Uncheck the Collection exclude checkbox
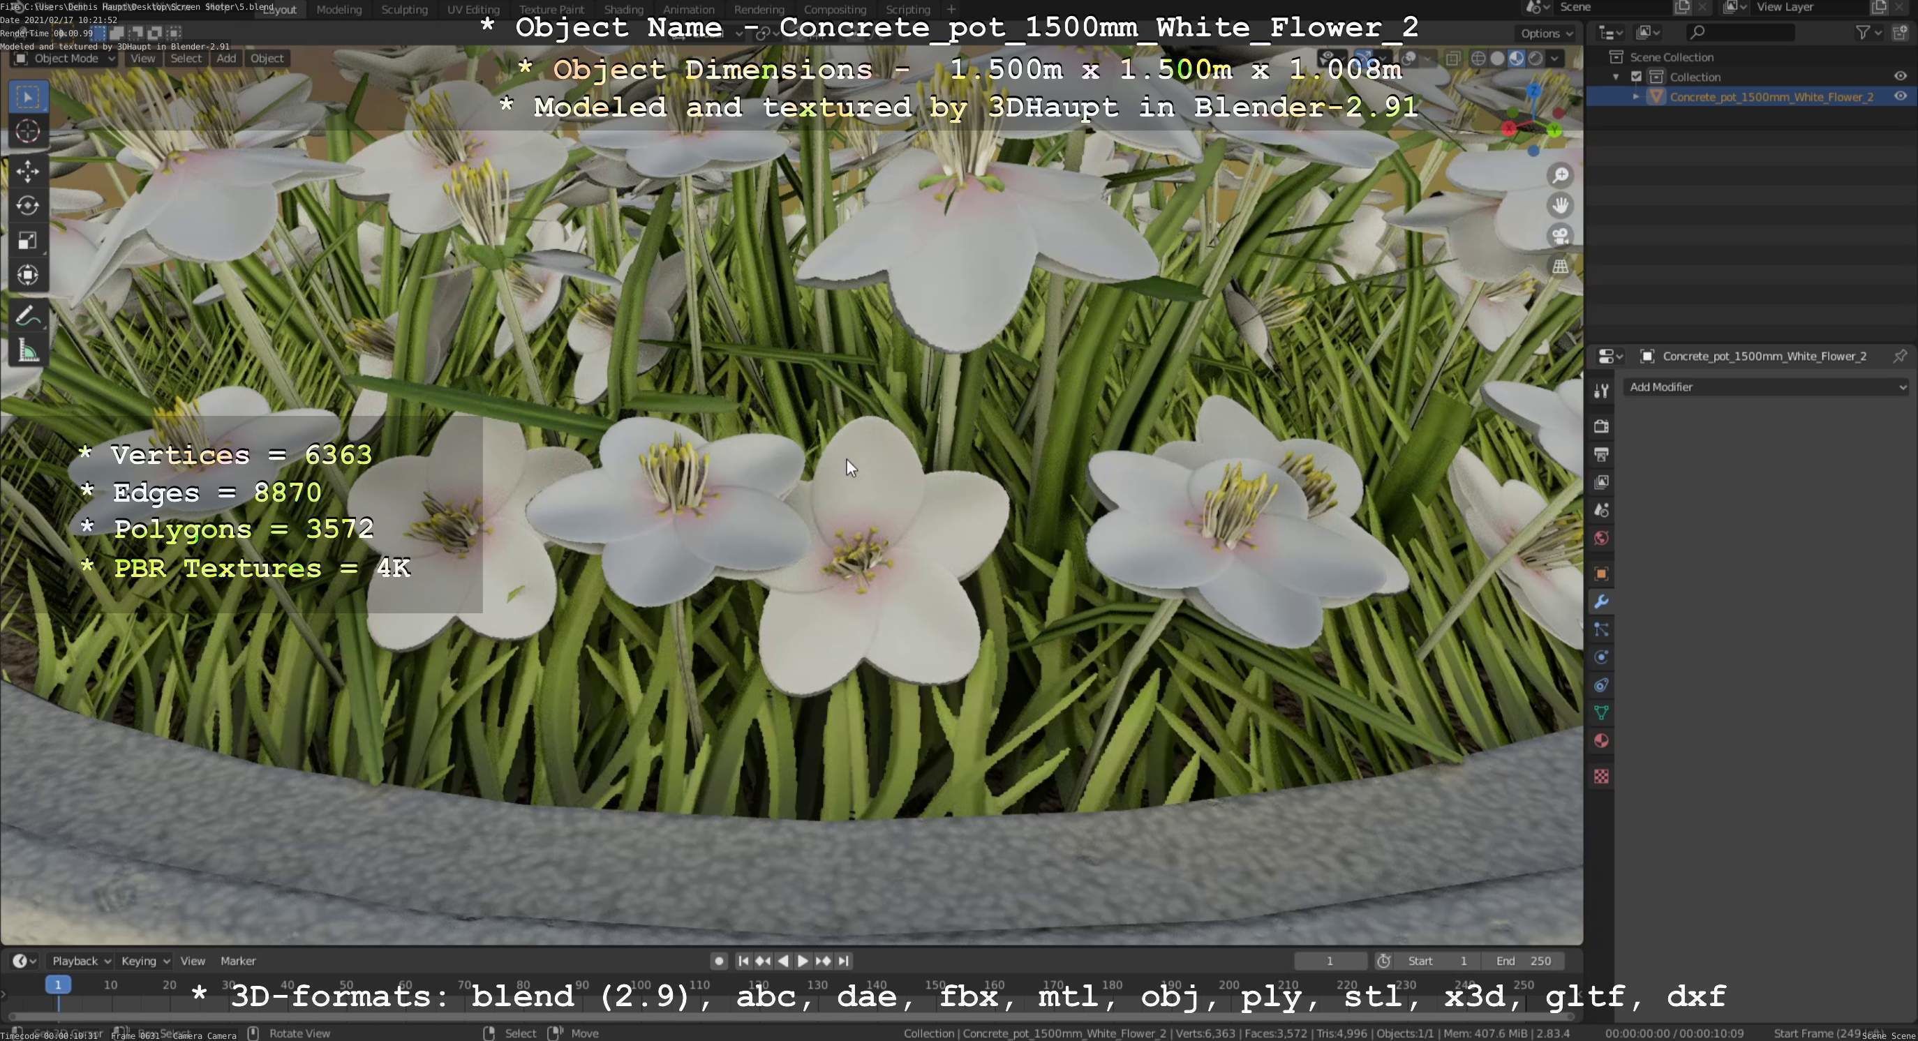This screenshot has height=1041, width=1918. [x=1636, y=77]
